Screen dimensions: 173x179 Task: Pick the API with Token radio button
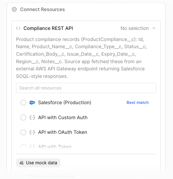point(23,147)
